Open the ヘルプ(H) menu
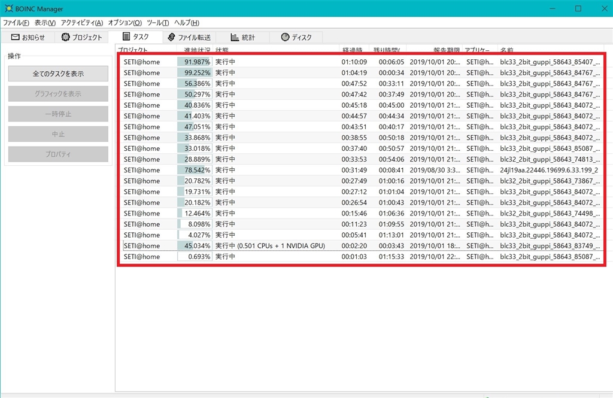This screenshot has height=398, width=613. [x=187, y=23]
